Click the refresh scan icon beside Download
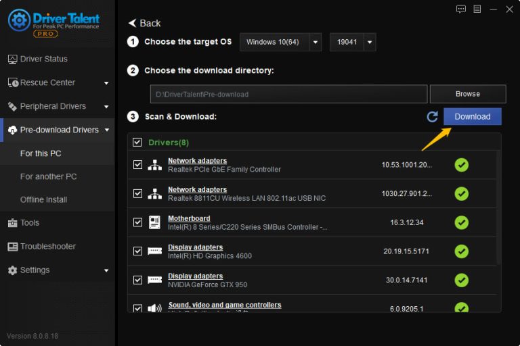This screenshot has height=346, width=520. [x=432, y=117]
